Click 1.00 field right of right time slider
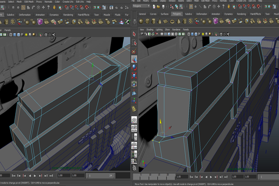The height and width of the screenshot is (186, 279). [x=182, y=177]
